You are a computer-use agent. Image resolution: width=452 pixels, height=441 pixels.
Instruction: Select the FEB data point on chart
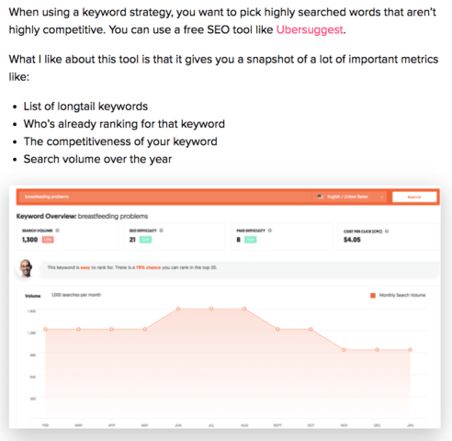point(45,329)
